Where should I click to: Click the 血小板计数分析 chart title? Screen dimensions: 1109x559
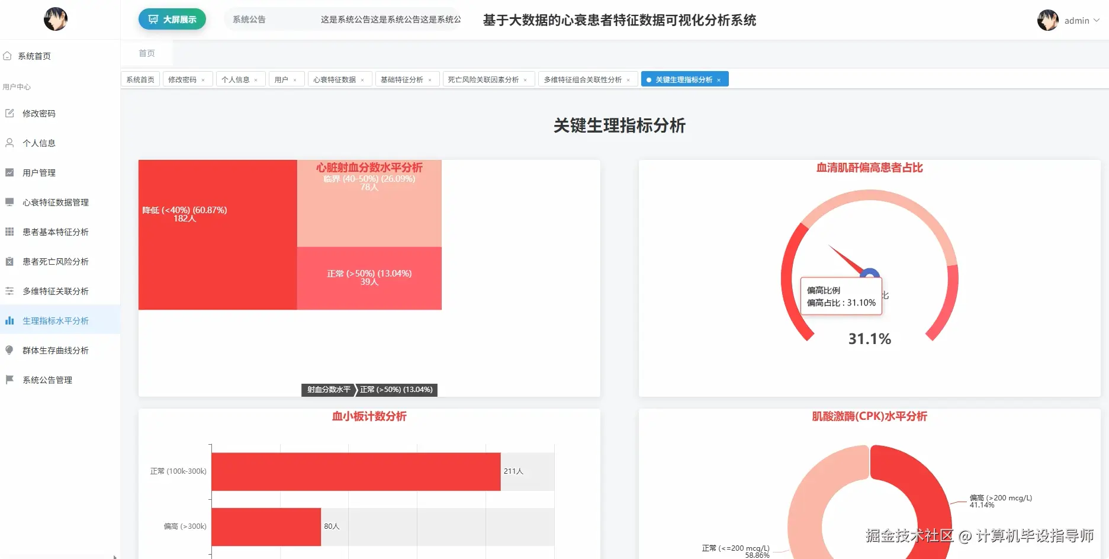click(369, 416)
